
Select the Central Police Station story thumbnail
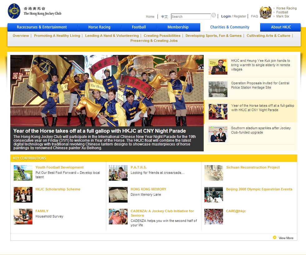[x=218, y=89]
